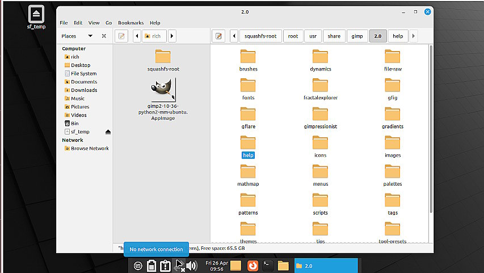The width and height of the screenshot is (484, 273).
Task: Open the GIMP AppImage file
Action: pos(163,99)
